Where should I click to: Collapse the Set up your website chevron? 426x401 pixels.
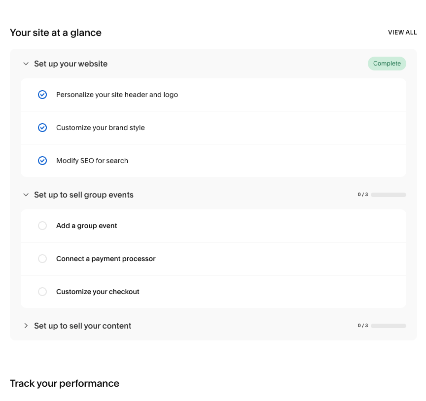click(x=26, y=64)
